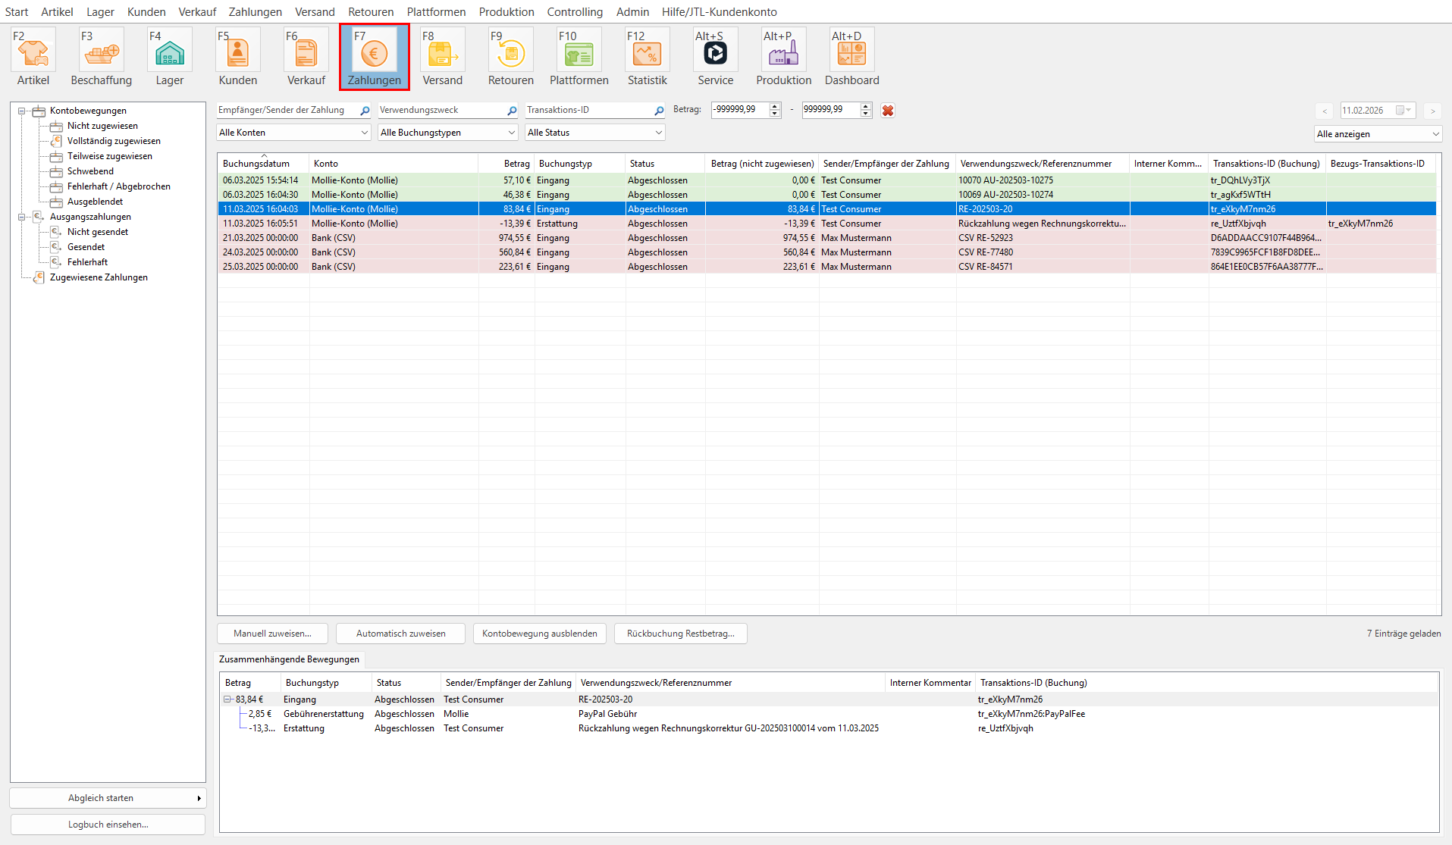The image size is (1452, 845).
Task: Expand the Alle Buchungstypen dropdown
Action: tap(447, 133)
